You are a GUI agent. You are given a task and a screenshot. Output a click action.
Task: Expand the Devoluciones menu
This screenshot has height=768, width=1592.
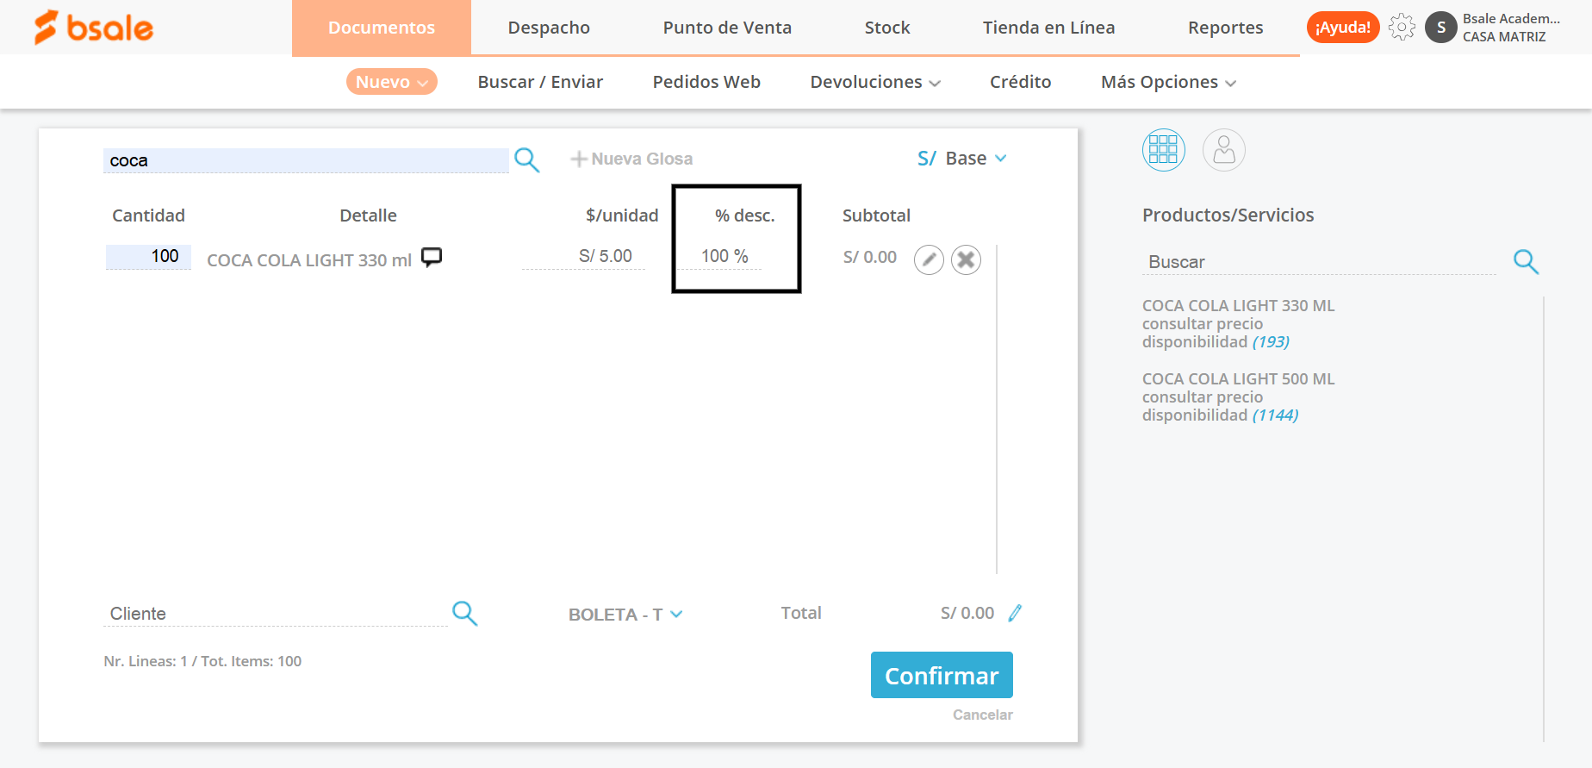[x=875, y=82]
